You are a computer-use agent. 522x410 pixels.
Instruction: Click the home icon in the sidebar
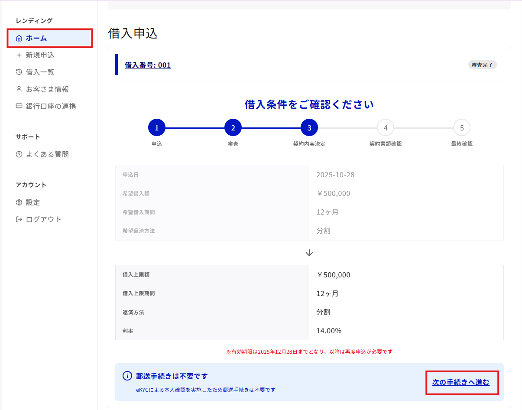pyautogui.click(x=19, y=38)
